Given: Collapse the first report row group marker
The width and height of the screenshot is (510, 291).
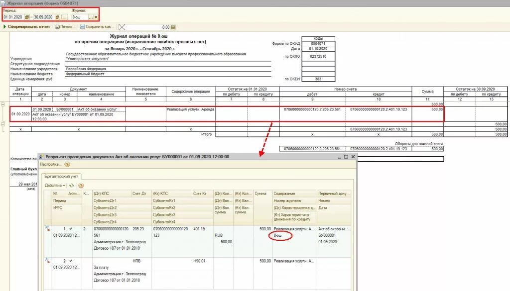Looking at the screenshot, I should [3, 104].
